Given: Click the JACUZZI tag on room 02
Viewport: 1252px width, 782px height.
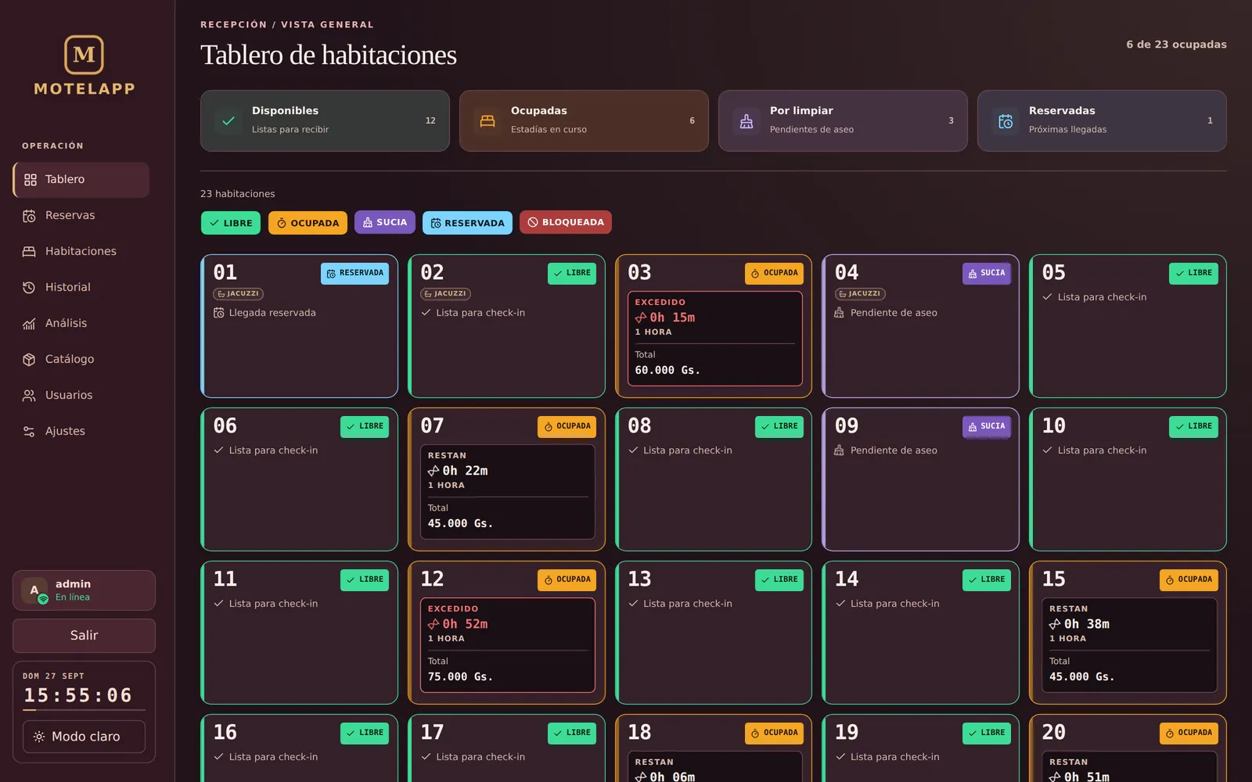Looking at the screenshot, I should point(445,294).
